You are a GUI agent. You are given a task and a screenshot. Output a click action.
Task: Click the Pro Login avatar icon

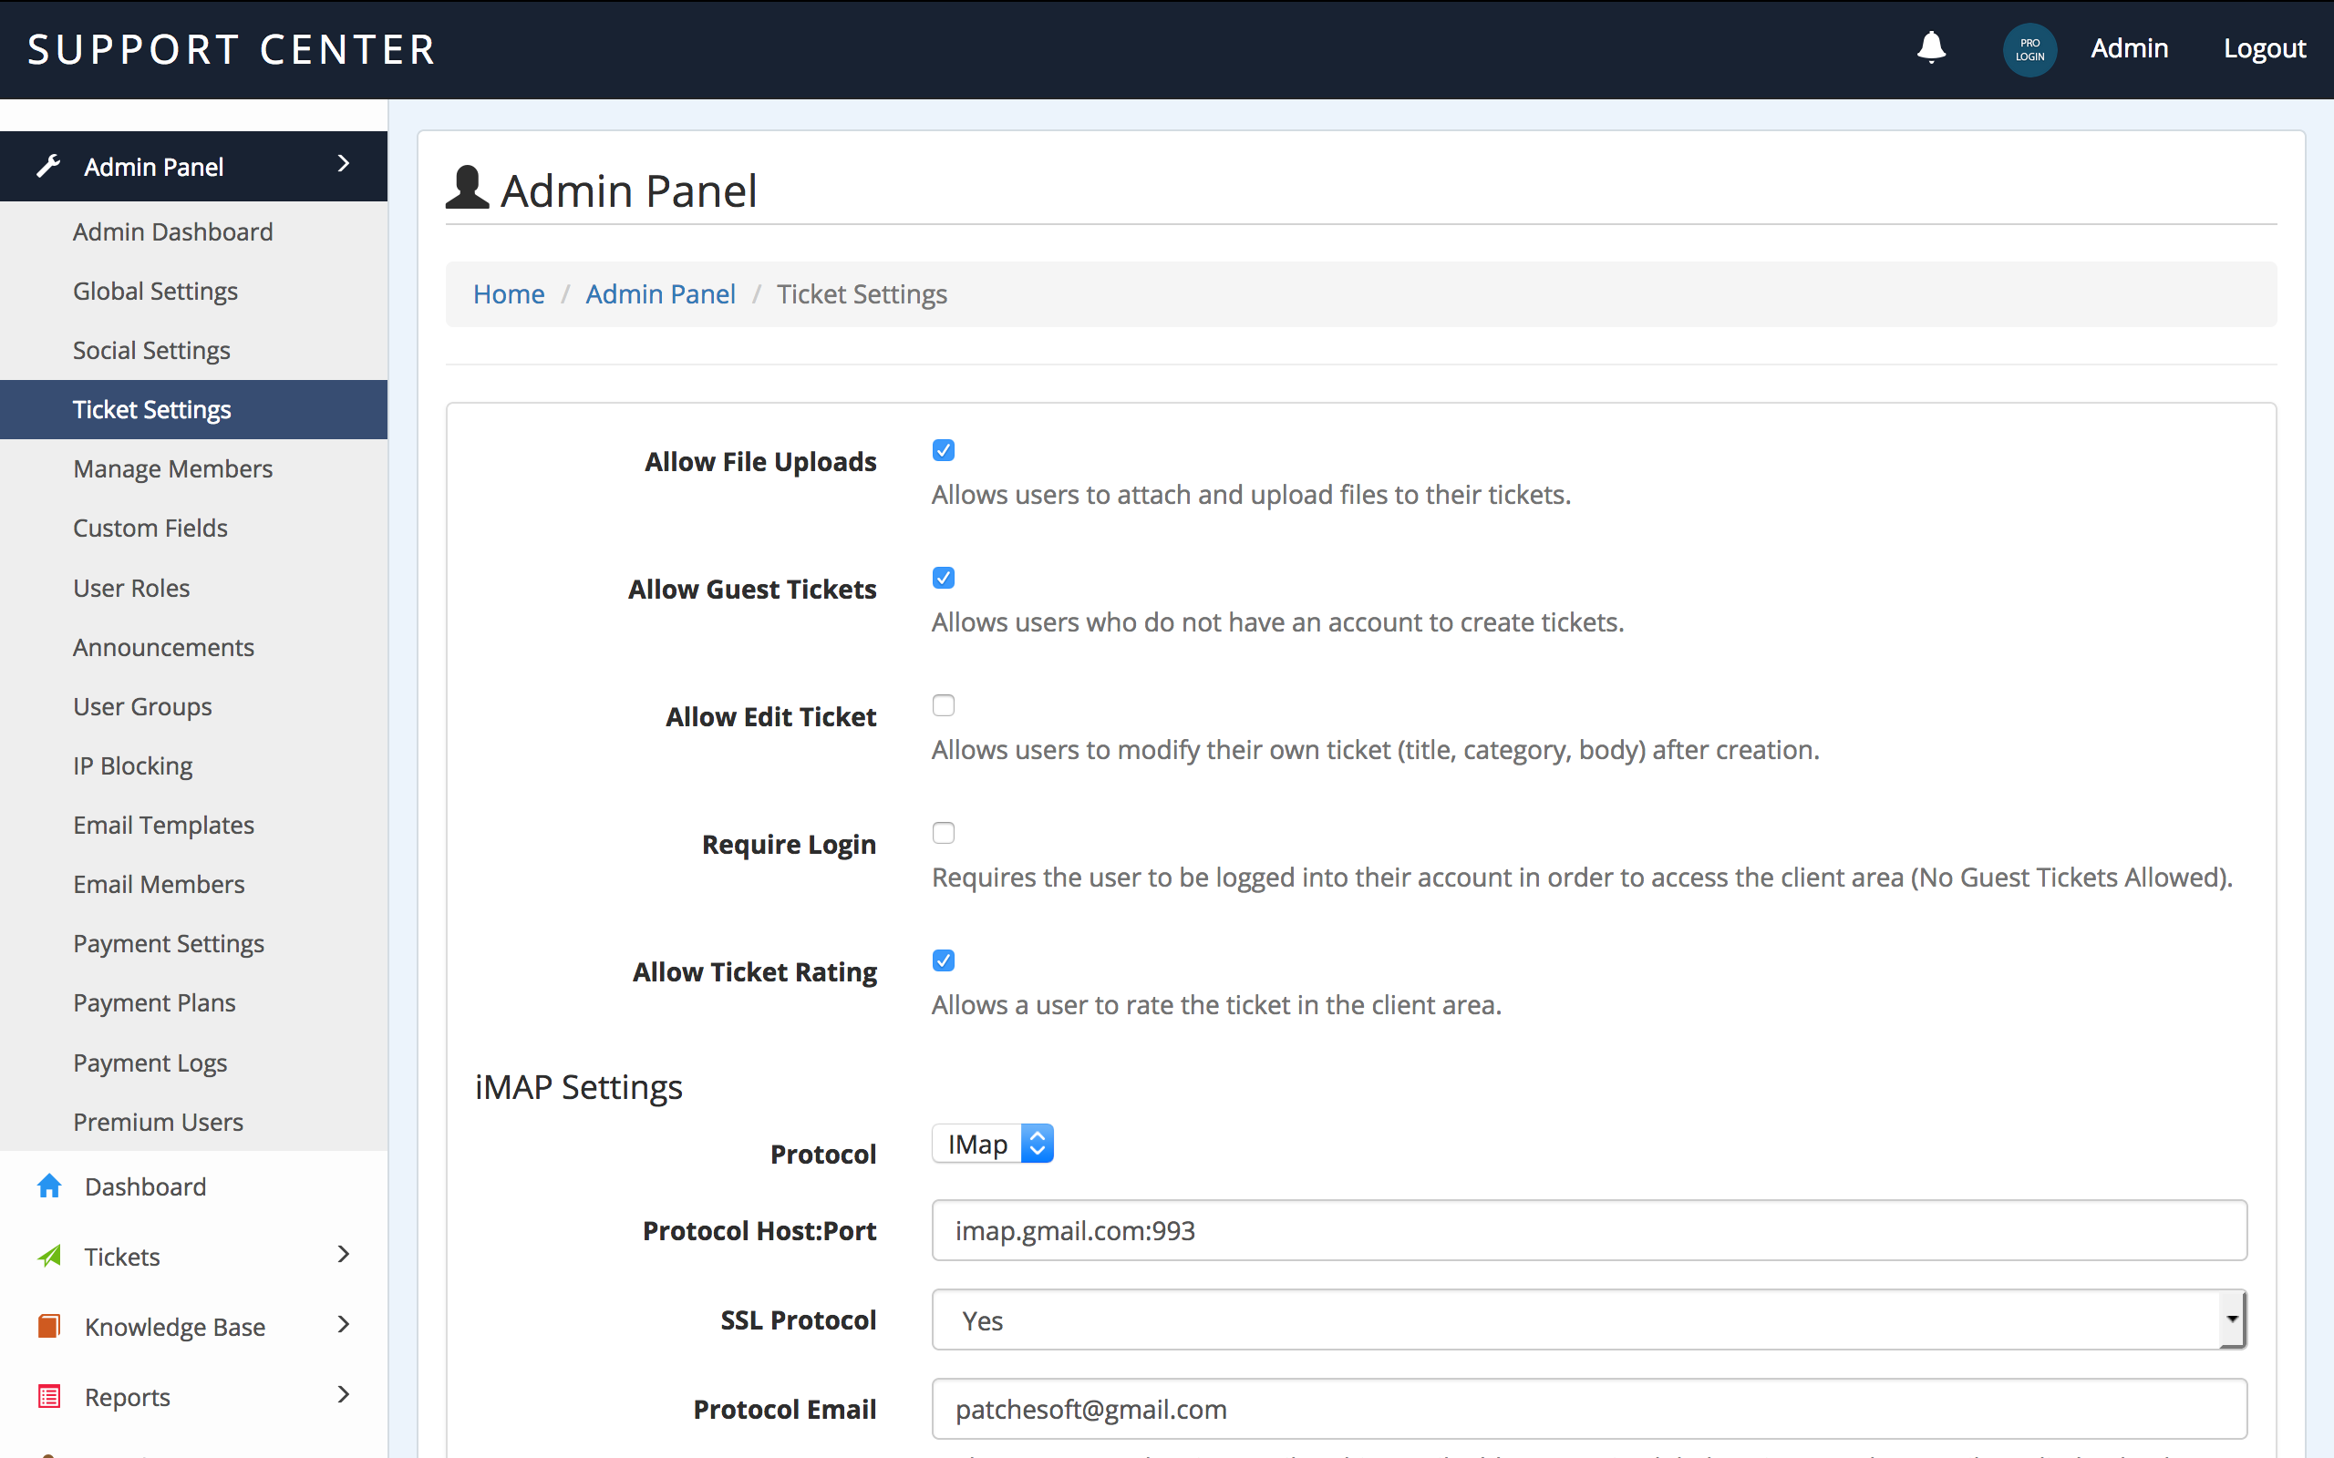2029,49
